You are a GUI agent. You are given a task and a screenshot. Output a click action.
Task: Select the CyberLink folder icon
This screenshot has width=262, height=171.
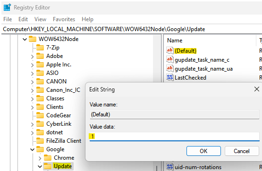tap(40, 124)
